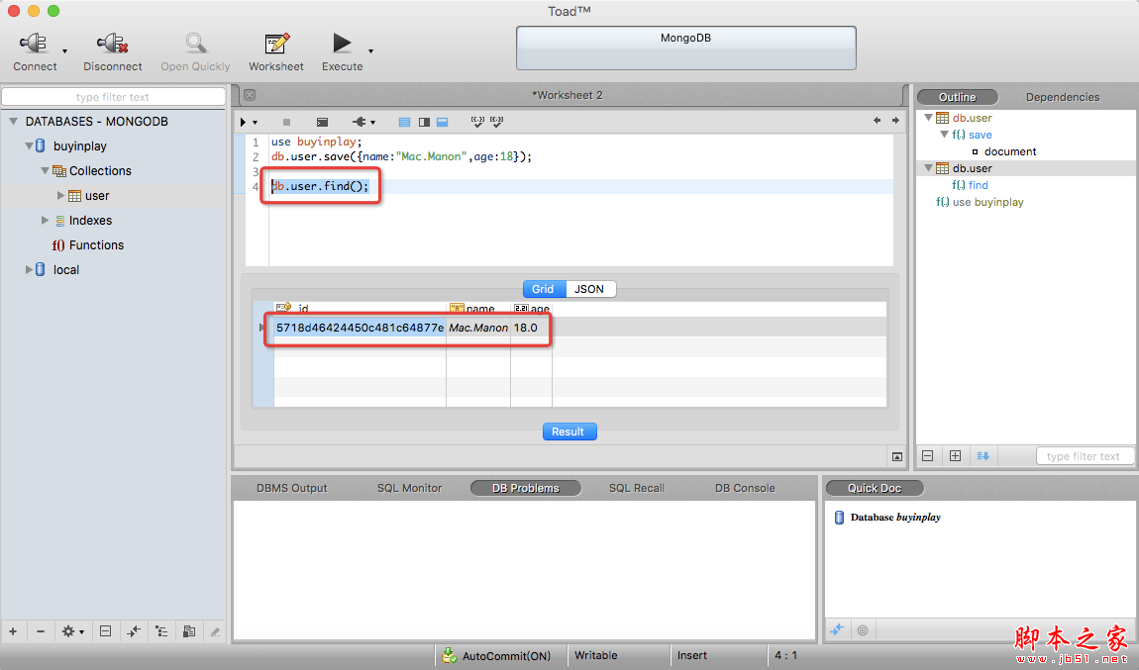Click outline expand all plus icon
The width and height of the screenshot is (1139, 670).
(955, 456)
